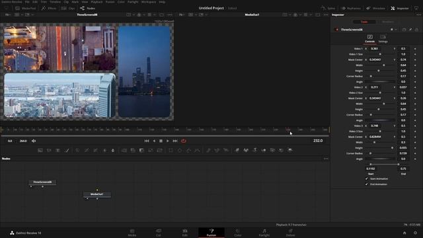Switch to the Edit page
The width and height of the screenshot is (423, 238).
pos(185,233)
